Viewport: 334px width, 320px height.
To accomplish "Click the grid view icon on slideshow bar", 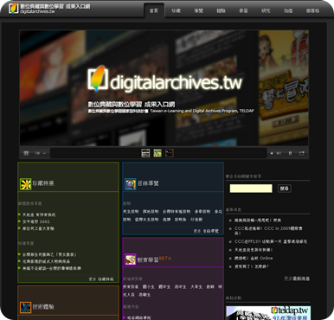I will 26,153.
